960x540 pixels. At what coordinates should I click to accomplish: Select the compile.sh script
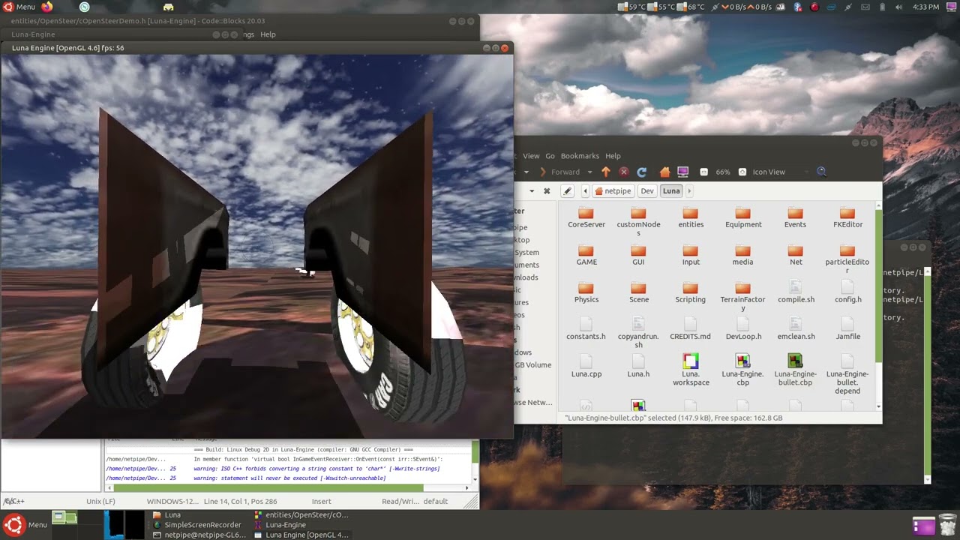(796, 292)
